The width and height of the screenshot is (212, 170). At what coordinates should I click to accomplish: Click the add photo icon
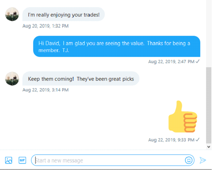click(x=9, y=160)
